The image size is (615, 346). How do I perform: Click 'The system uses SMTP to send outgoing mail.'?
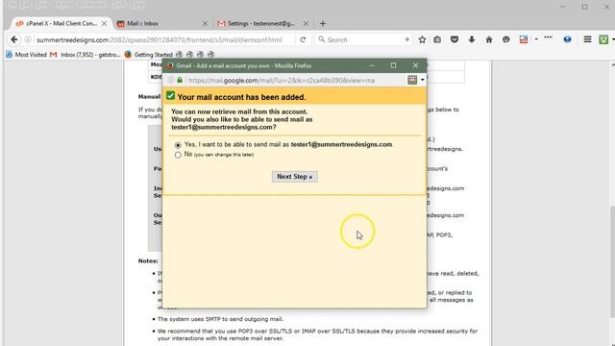(220, 319)
